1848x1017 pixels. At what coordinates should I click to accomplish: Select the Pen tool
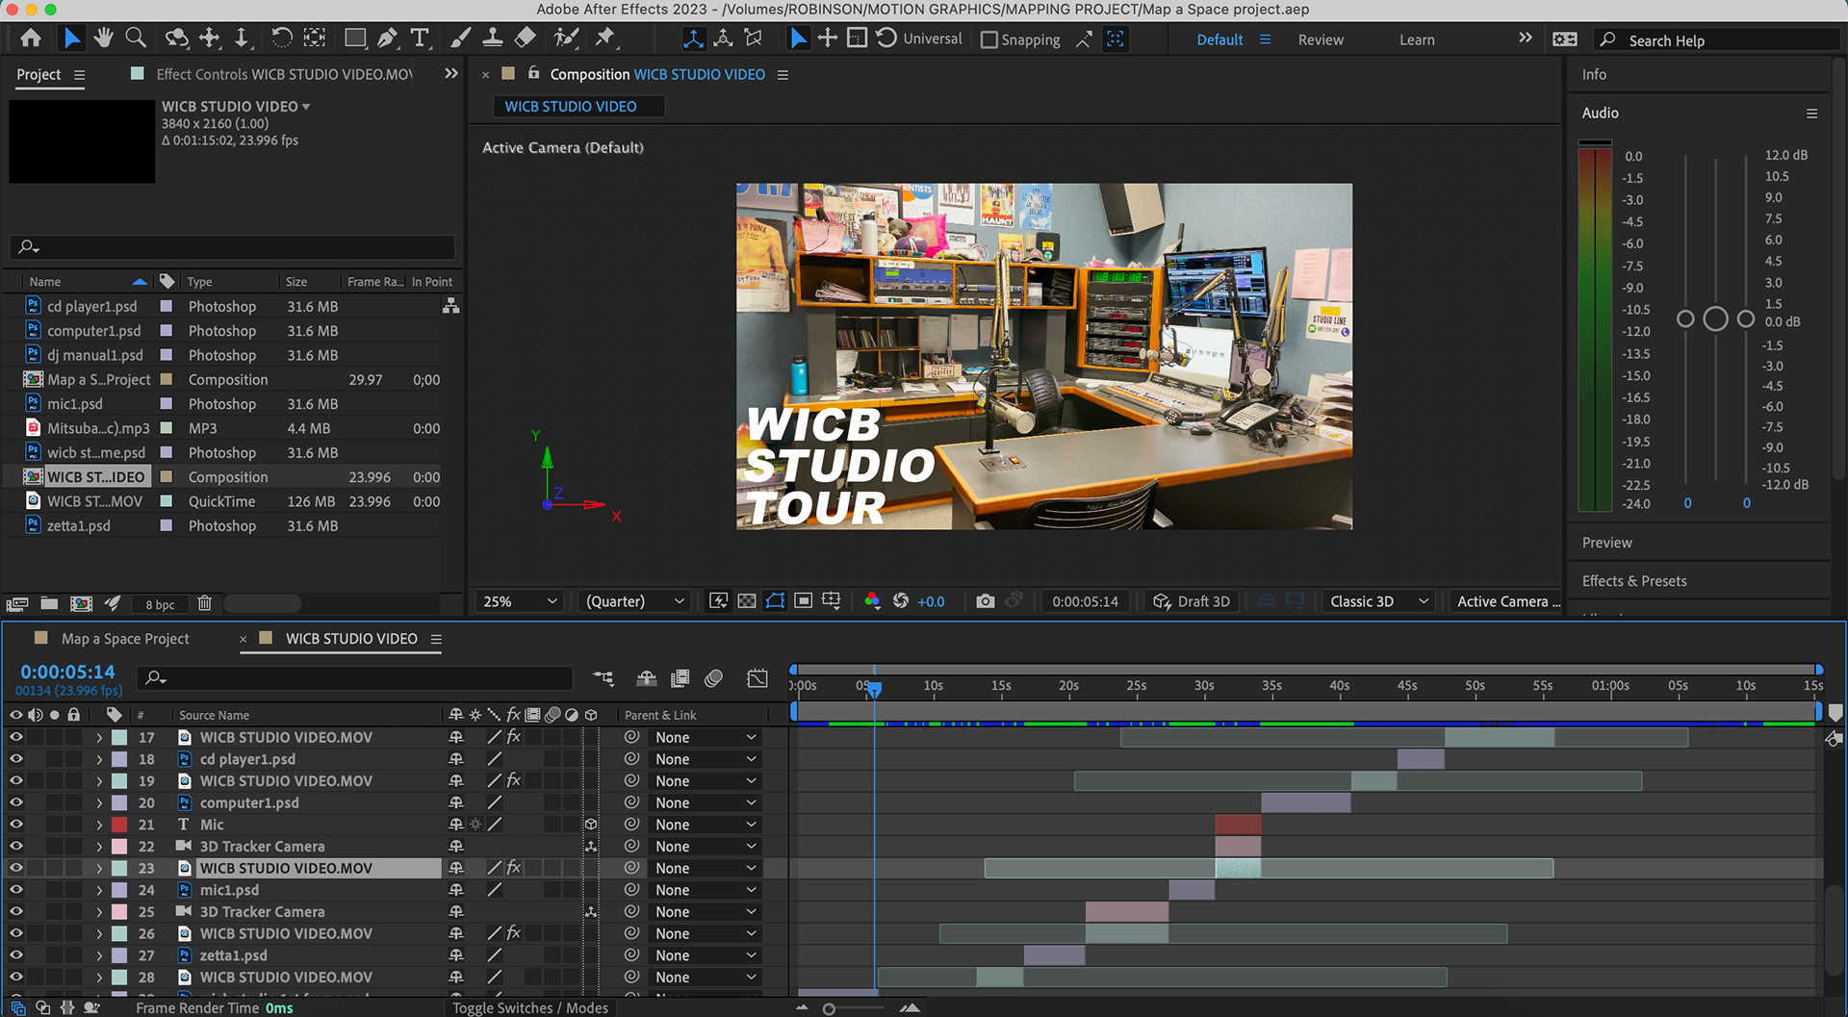click(x=387, y=38)
